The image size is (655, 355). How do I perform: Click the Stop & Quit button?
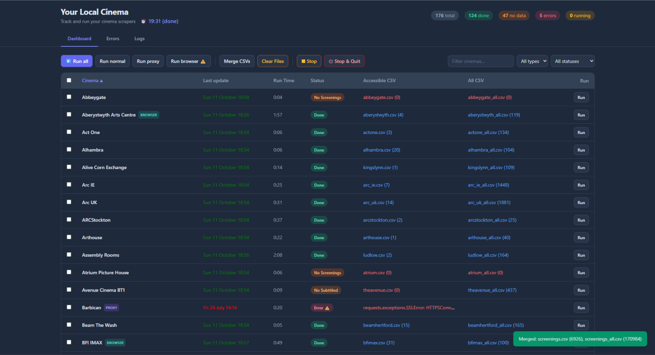coord(344,61)
